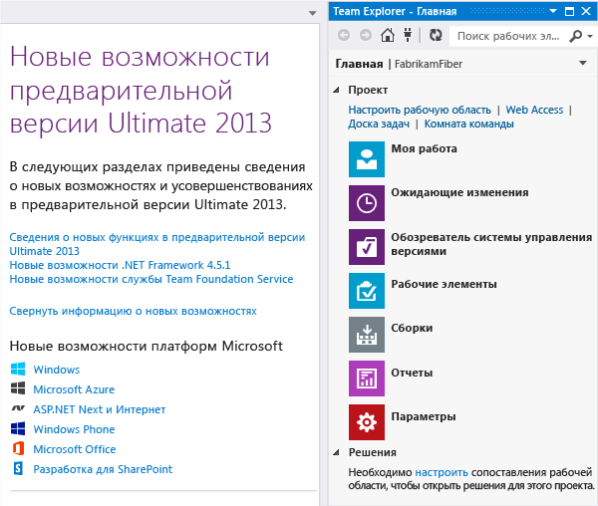Open Новые возможности службы Team Foundation Service
The height and width of the screenshot is (506, 598).
point(151,279)
